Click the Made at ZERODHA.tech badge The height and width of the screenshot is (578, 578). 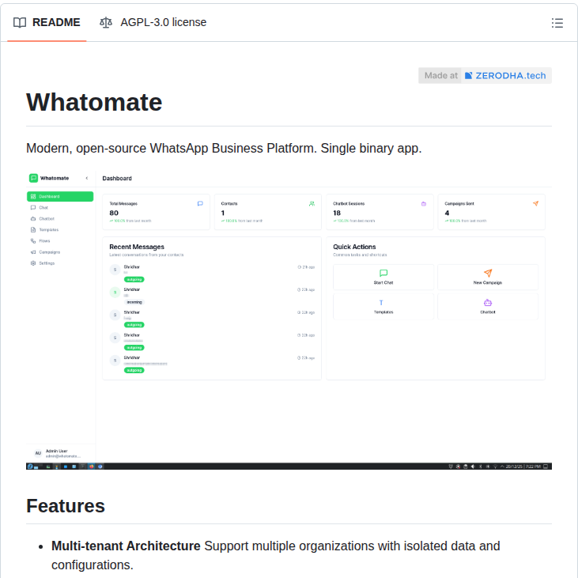coord(485,76)
